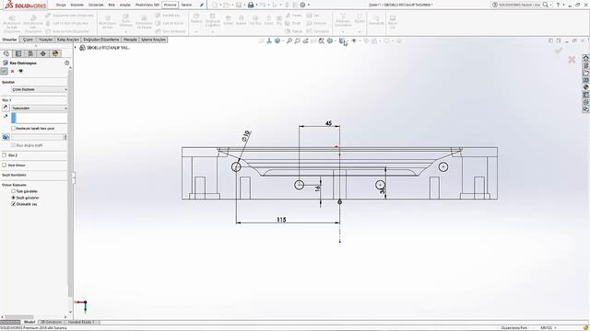Screen dimensions: 590x331
Task: Click the question mark Help icon at top
Action: 558,5
